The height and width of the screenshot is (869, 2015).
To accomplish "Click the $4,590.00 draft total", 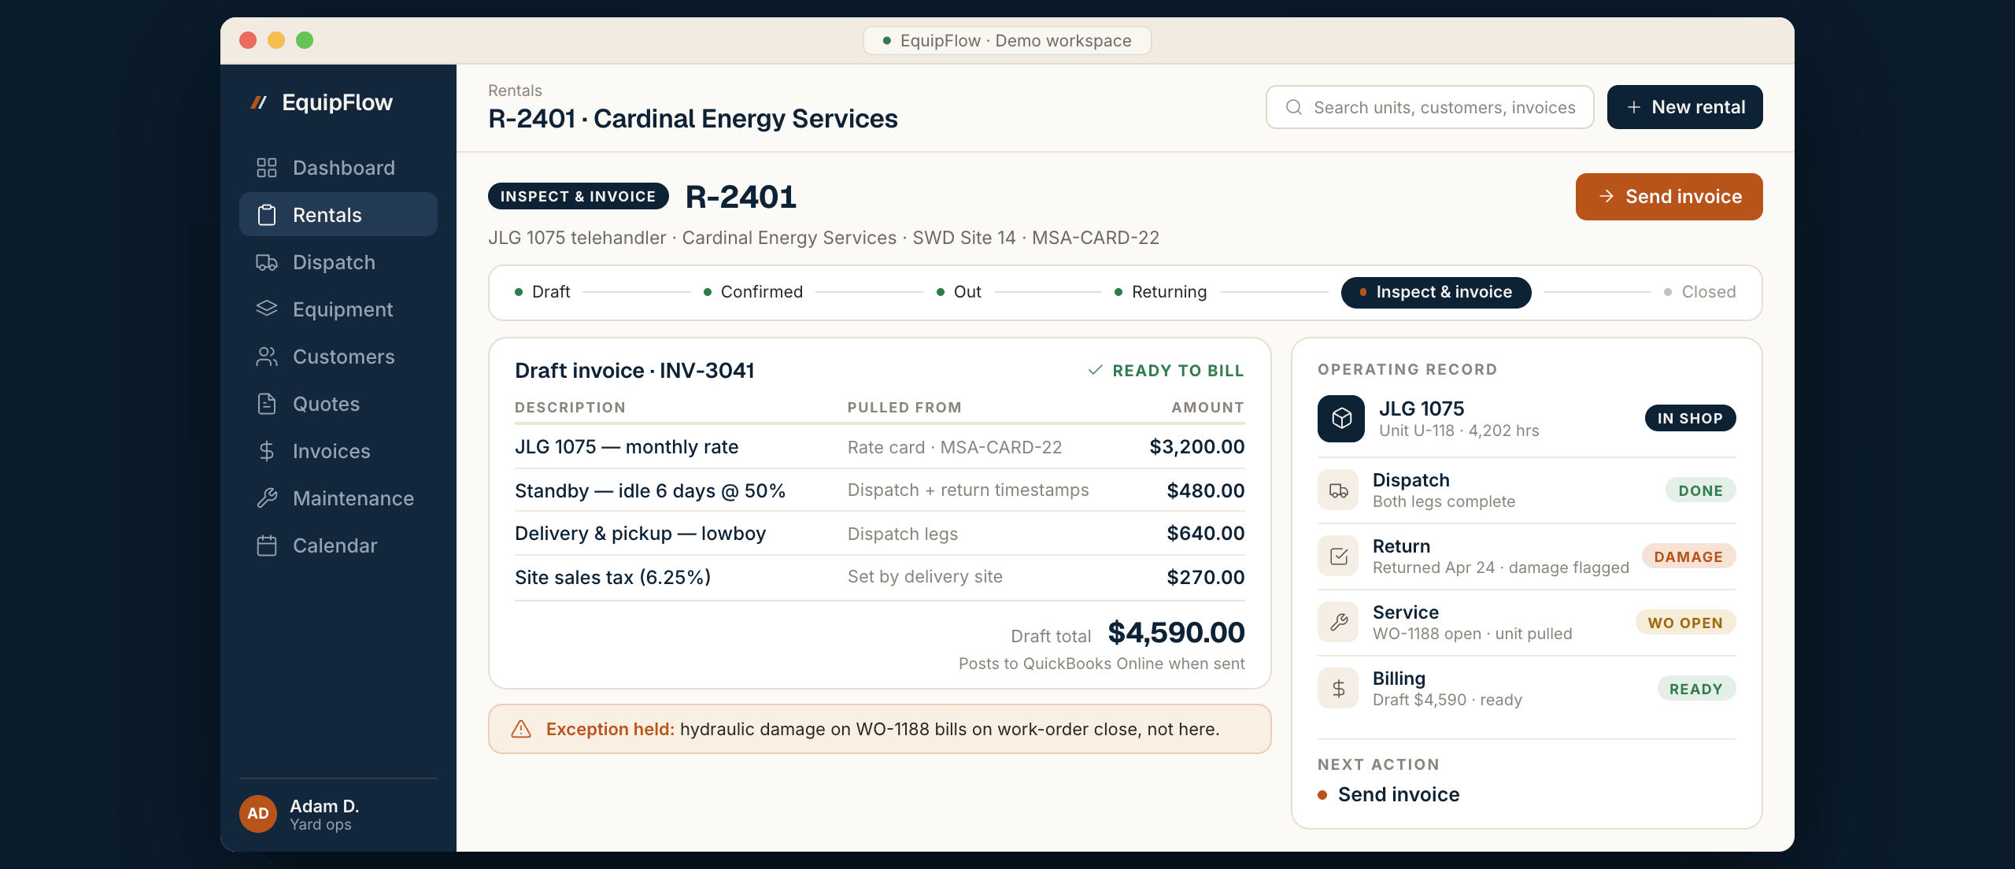I will pos(1176,632).
